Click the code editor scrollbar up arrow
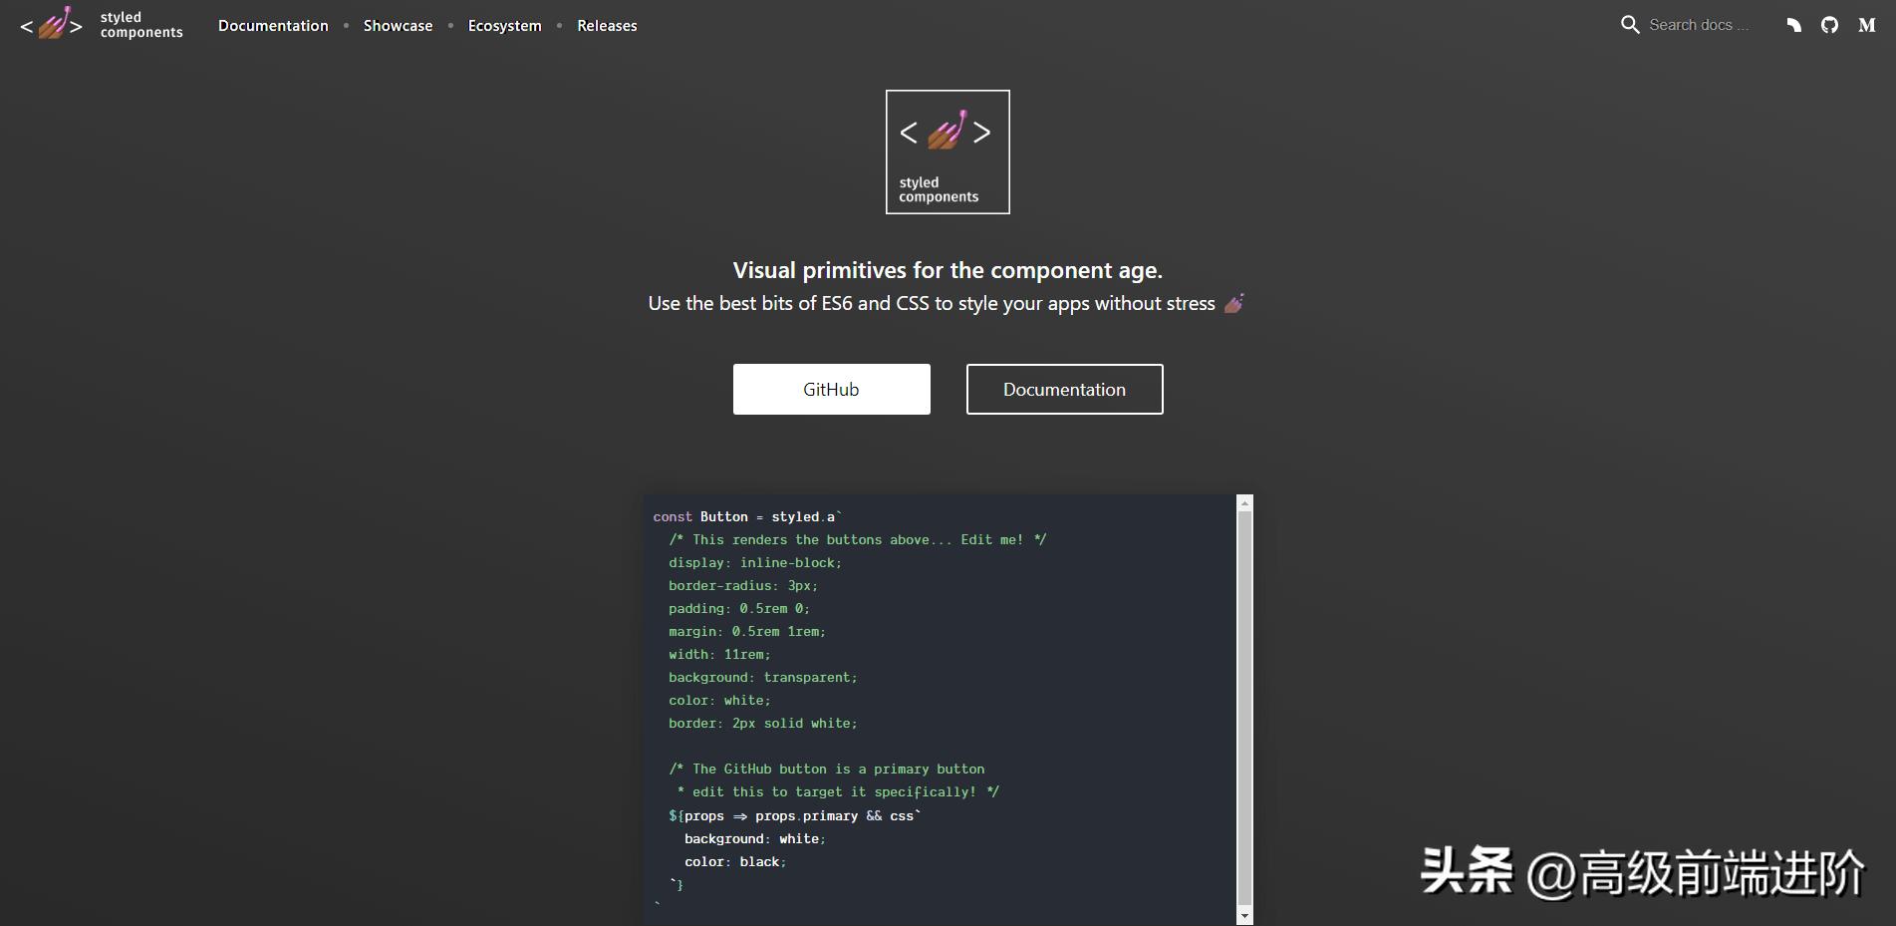Image resolution: width=1896 pixels, height=926 pixels. pyautogui.click(x=1244, y=503)
